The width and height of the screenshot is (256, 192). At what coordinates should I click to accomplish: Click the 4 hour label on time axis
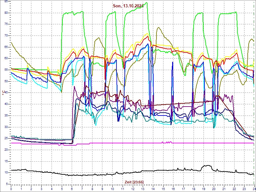tap(52, 189)
